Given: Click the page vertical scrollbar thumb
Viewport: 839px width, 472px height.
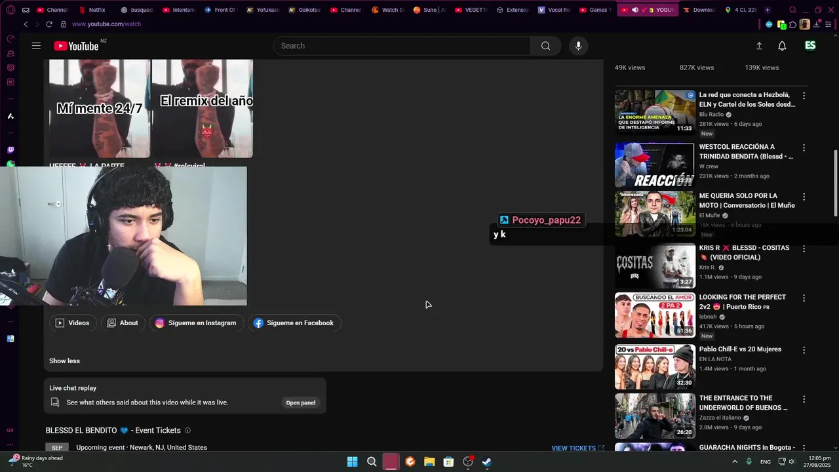Looking at the screenshot, I should (835, 182).
